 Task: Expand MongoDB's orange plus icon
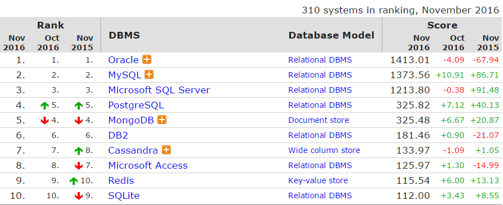[x=162, y=120]
